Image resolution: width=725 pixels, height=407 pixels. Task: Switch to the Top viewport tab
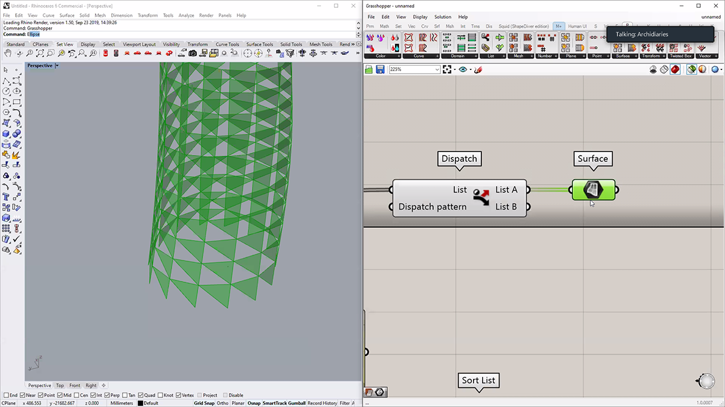(60, 385)
